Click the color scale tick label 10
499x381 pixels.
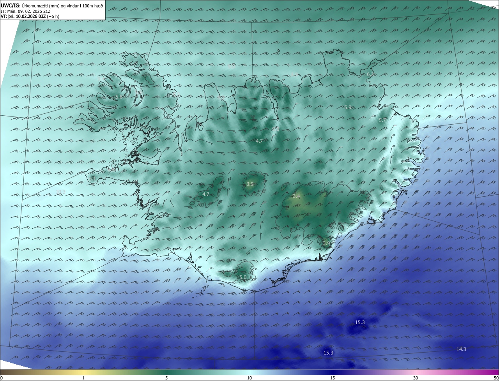pyautogui.click(x=249, y=378)
